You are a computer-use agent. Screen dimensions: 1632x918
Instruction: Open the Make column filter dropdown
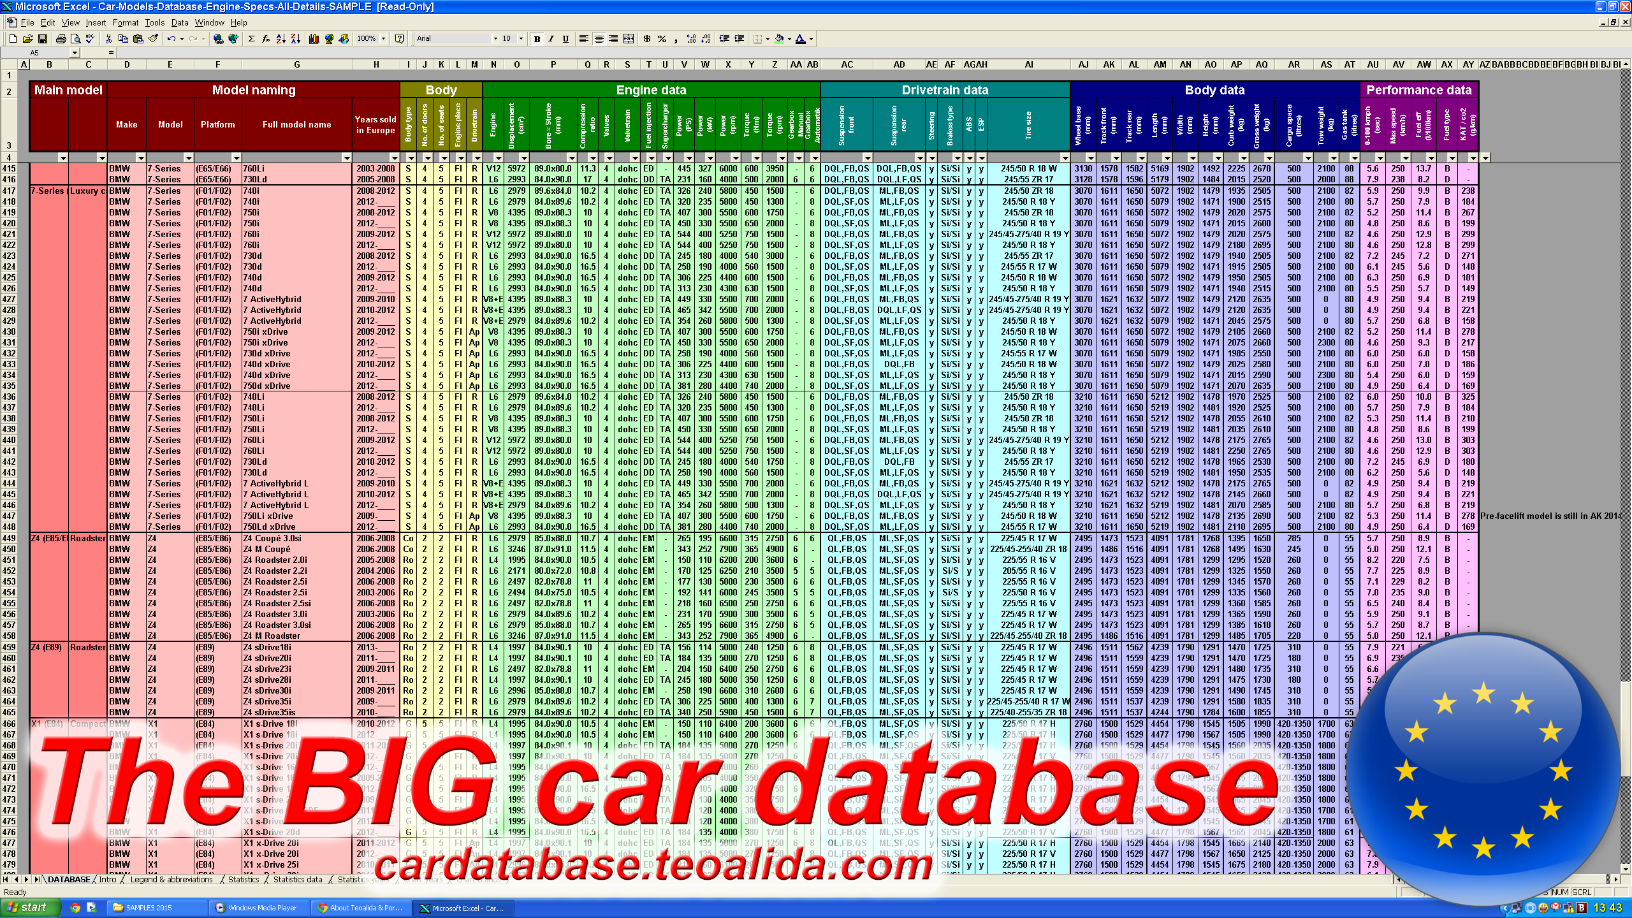pos(140,157)
